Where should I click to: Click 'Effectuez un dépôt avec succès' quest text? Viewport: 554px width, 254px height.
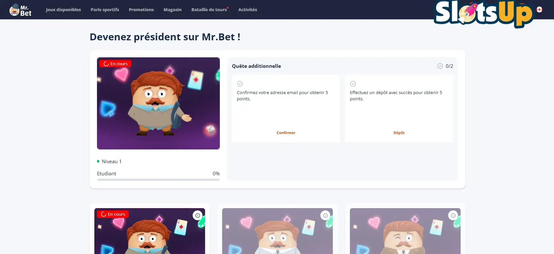pos(396,96)
